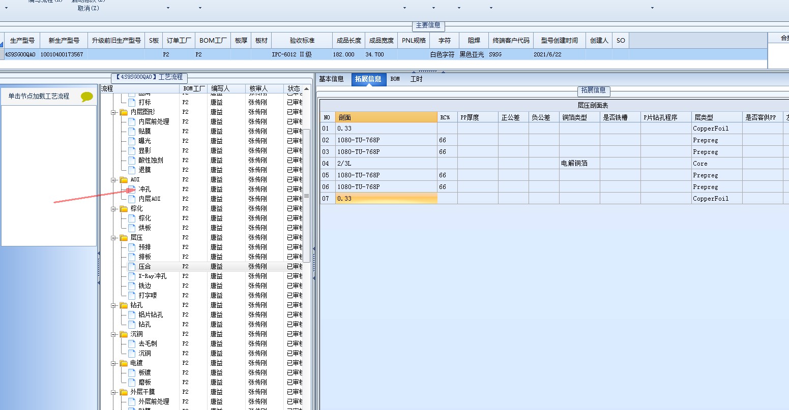Click the document icon beside 铣边
This screenshot has height=410, width=789.
pyautogui.click(x=132, y=286)
